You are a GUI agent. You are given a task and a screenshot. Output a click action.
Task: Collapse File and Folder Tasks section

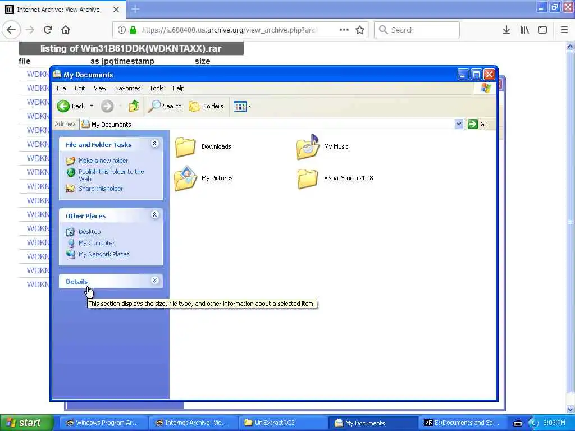coord(155,144)
